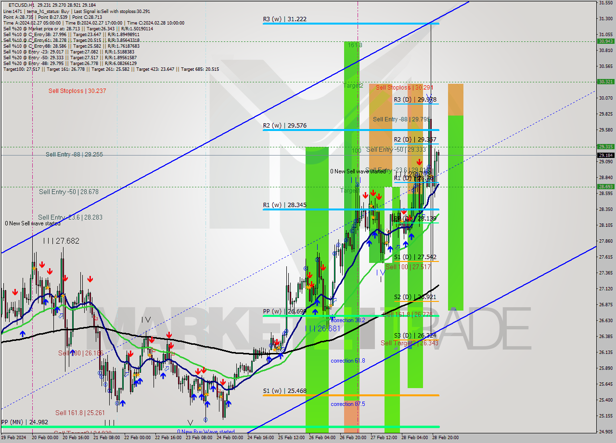Select the S1 (D) | 27.542 label

(x=415, y=257)
